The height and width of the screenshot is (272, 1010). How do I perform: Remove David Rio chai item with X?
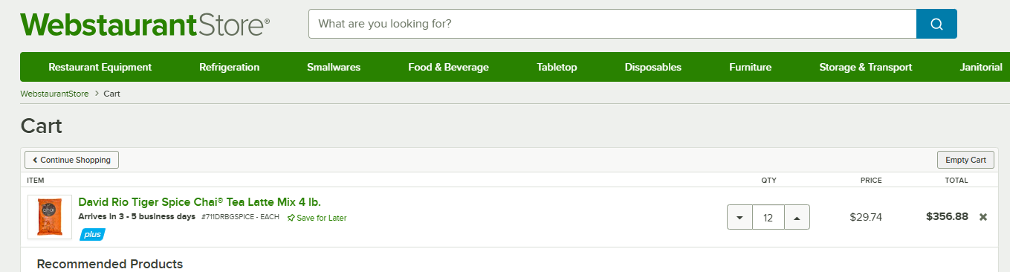pyautogui.click(x=983, y=217)
